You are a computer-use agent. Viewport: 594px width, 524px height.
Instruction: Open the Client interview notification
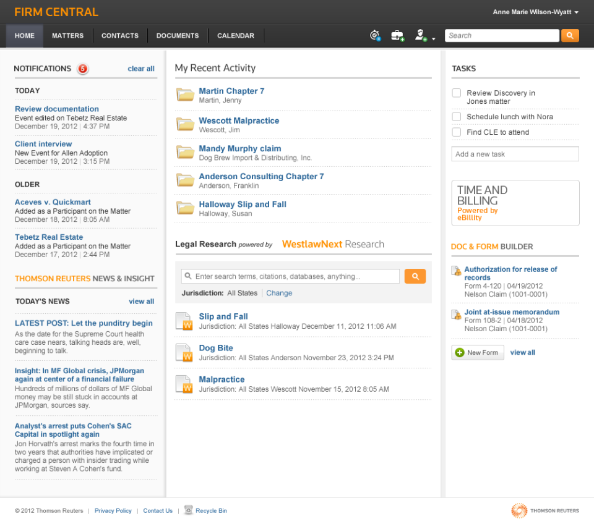(x=43, y=144)
